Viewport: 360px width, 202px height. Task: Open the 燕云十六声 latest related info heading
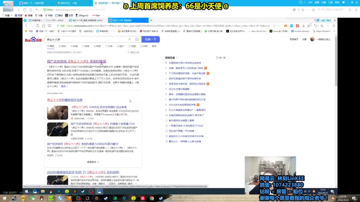[65, 100]
